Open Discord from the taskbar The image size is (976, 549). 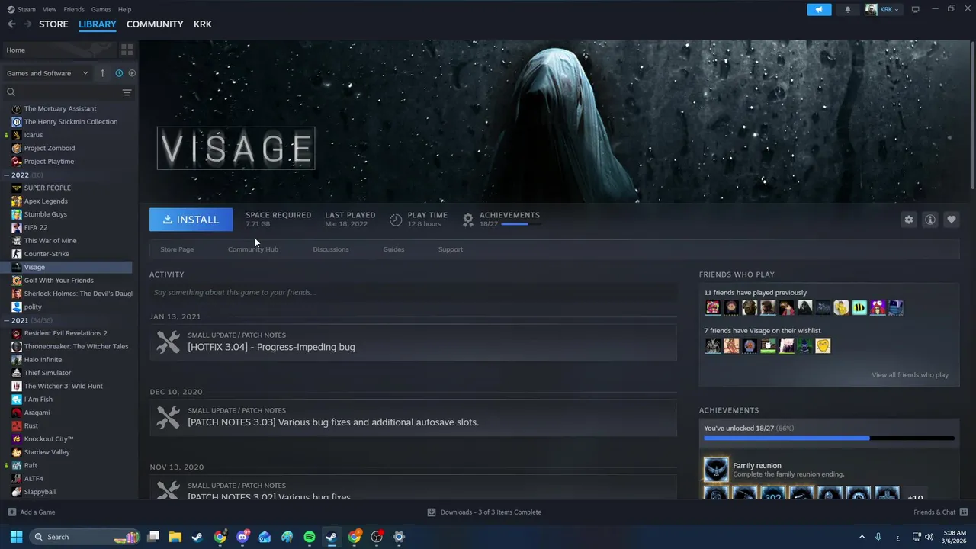point(242,537)
